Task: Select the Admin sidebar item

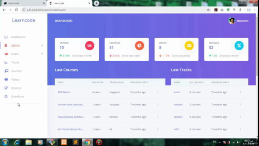Action: [x=15, y=45]
